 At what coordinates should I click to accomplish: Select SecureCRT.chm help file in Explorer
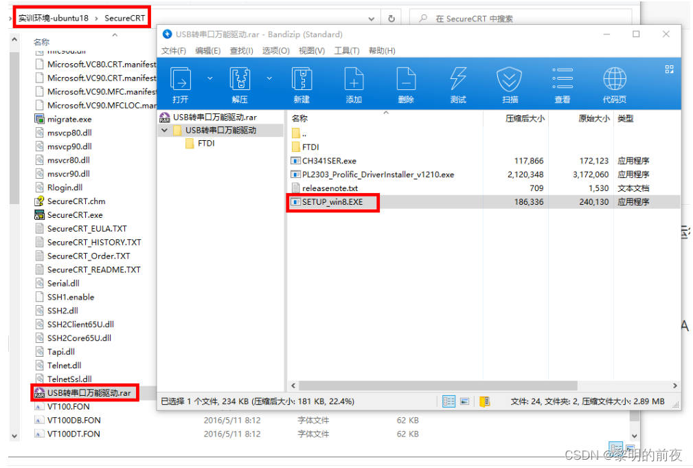point(70,201)
